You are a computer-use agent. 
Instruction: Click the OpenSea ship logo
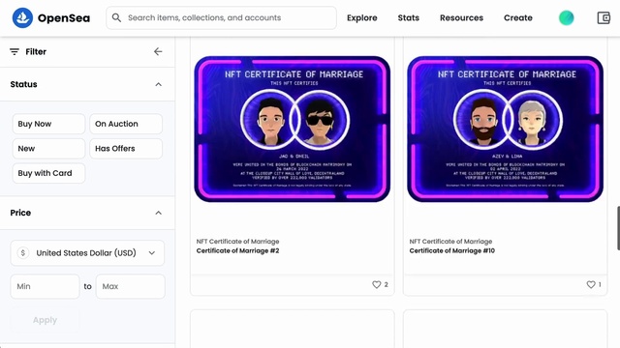[x=22, y=17]
